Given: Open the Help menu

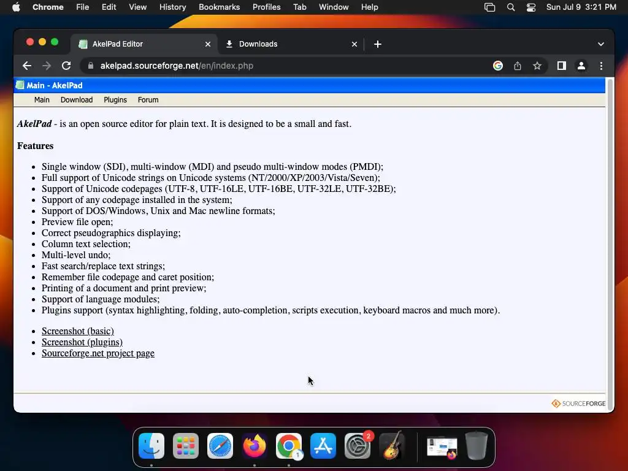Looking at the screenshot, I should [369, 7].
